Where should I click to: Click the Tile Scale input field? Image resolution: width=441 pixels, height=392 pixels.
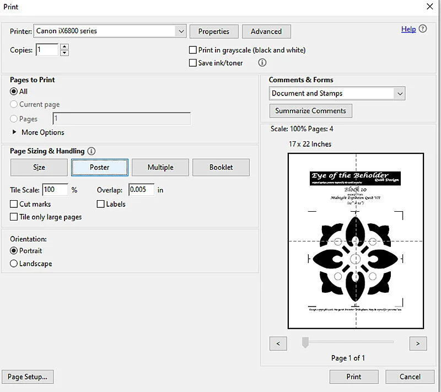tap(55, 190)
